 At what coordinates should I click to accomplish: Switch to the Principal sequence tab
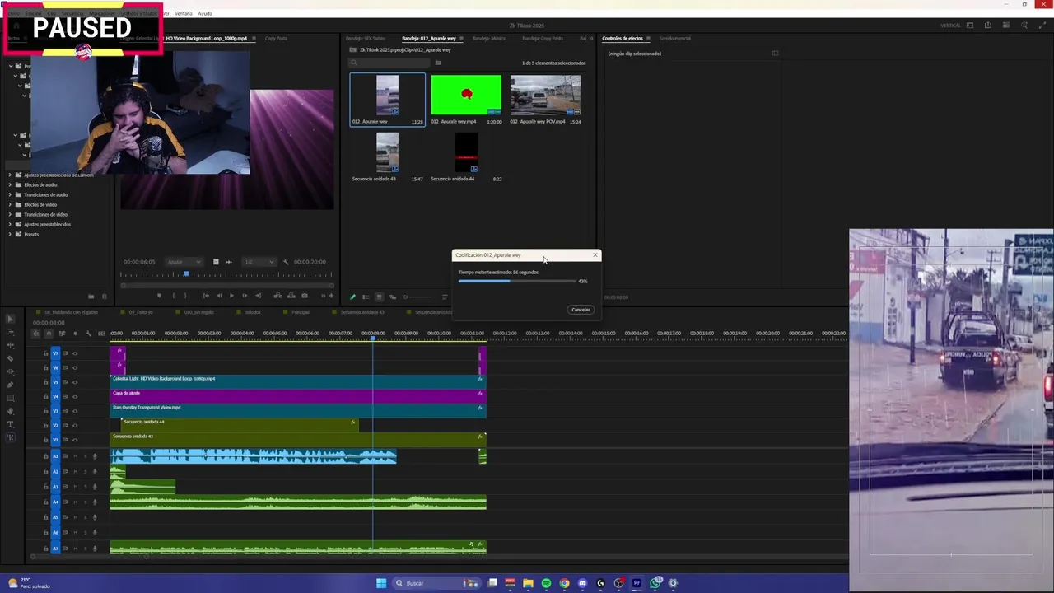pos(301,312)
